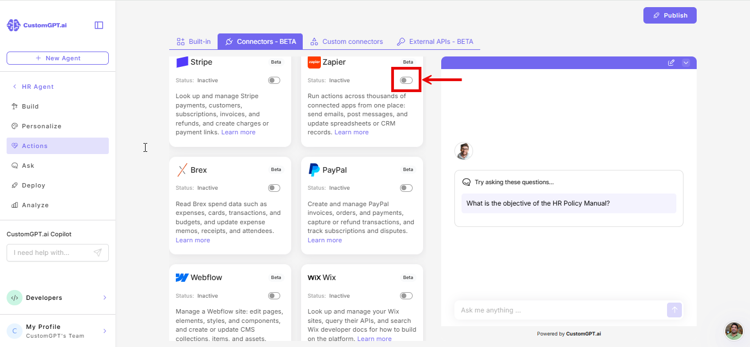Click the Wix logo
This screenshot has width=750, height=347.
click(314, 277)
